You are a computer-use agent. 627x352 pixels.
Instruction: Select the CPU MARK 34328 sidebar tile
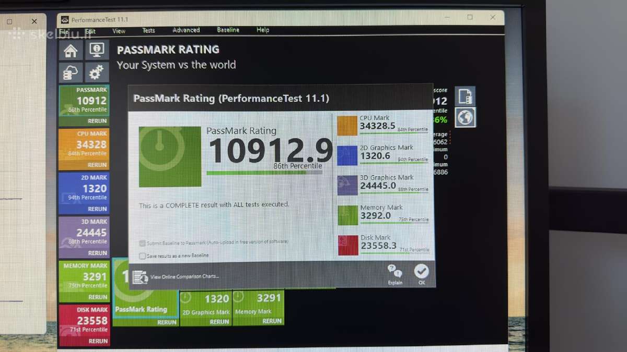click(84, 149)
